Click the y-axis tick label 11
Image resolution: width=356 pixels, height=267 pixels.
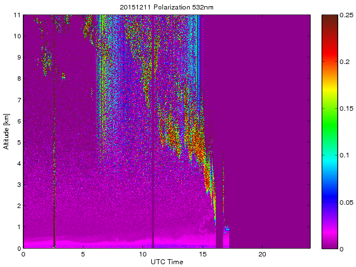click(17, 15)
